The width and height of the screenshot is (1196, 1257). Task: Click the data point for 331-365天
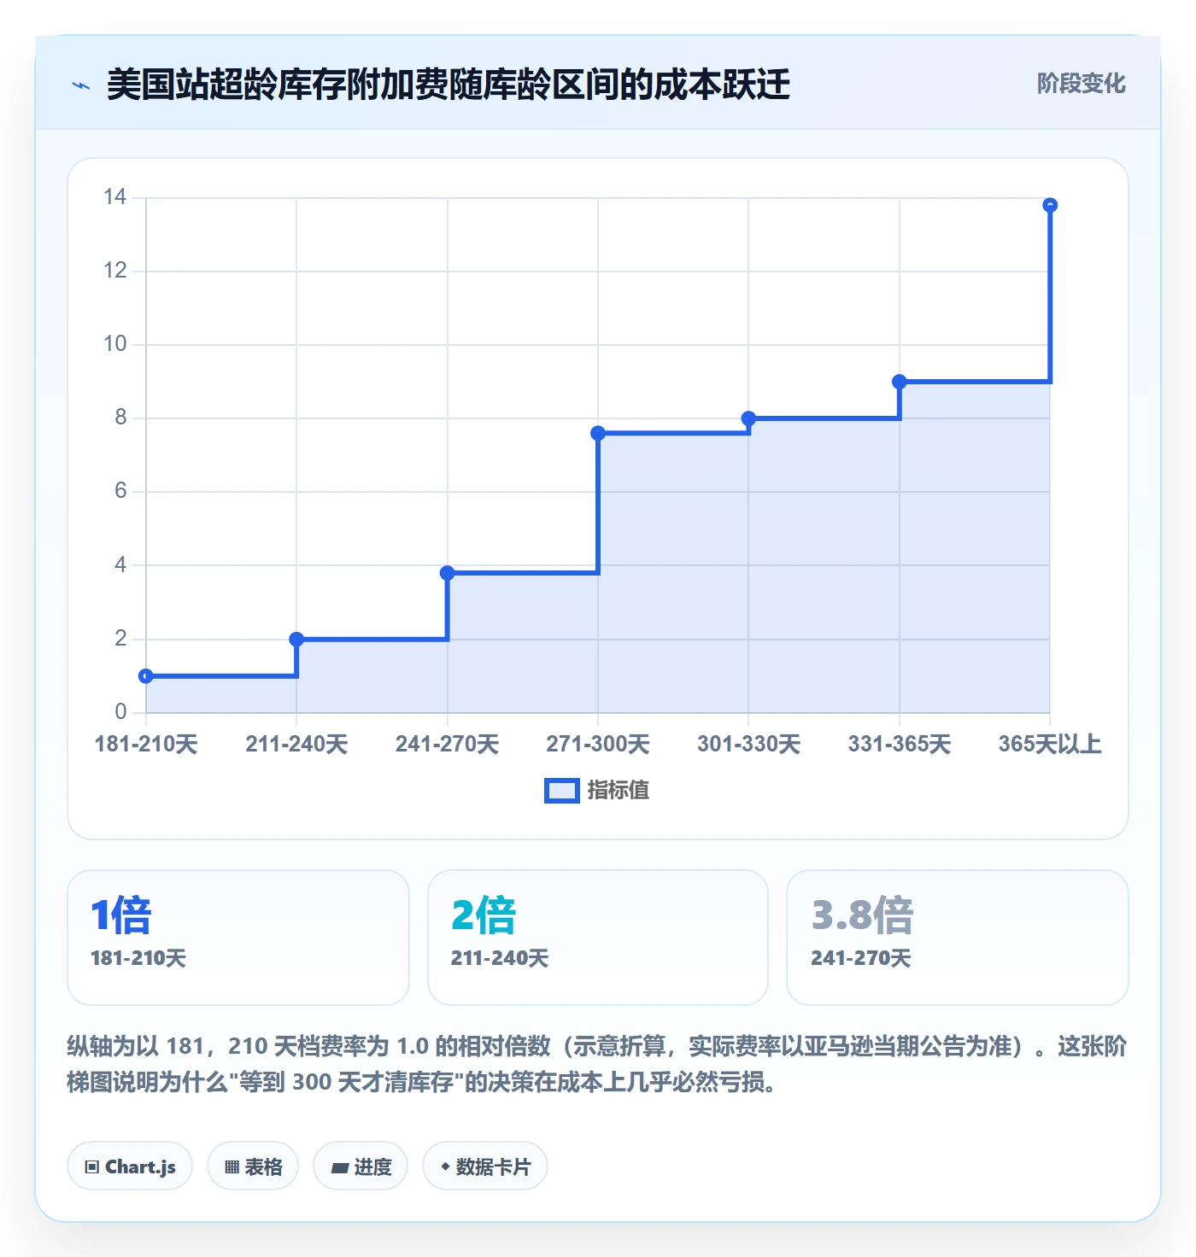tap(900, 382)
